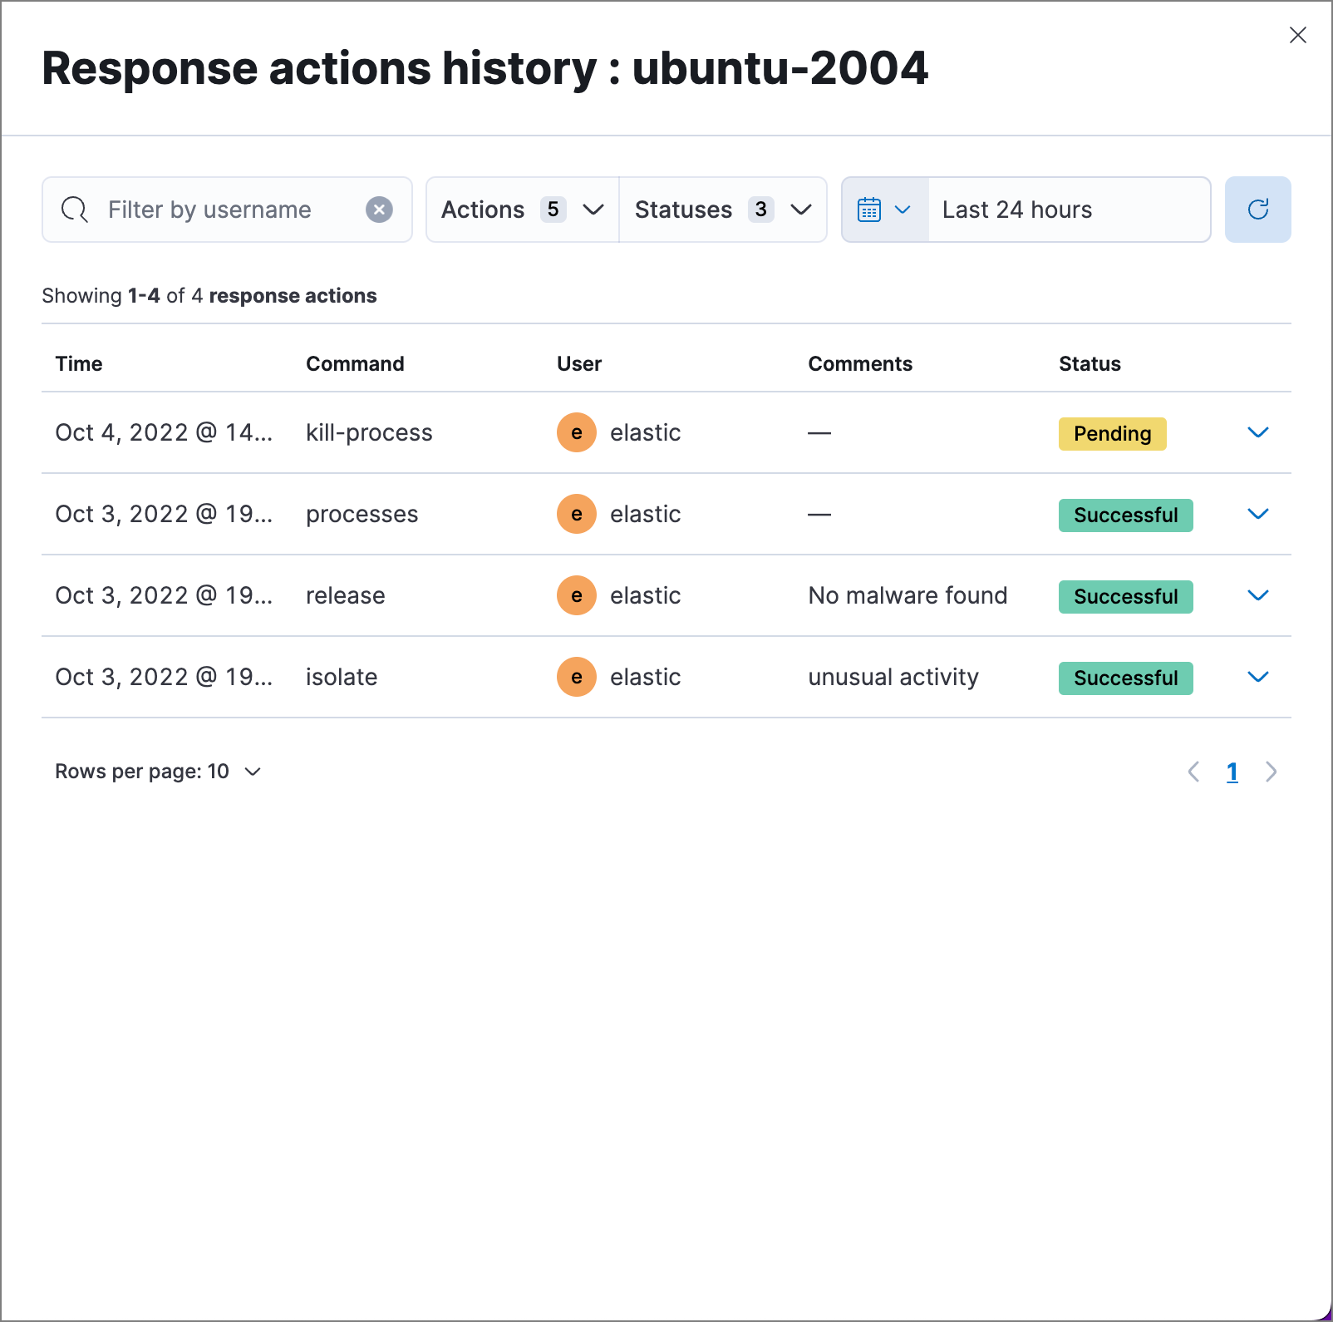Clear the username filter using the x icon
Image resolution: width=1333 pixels, height=1322 pixels.
pos(380,210)
